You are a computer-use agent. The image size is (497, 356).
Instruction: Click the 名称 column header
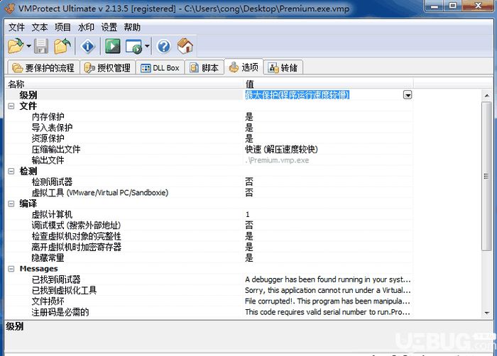click(x=124, y=84)
